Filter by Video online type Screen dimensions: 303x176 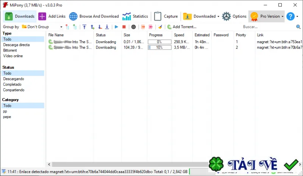coord(13,56)
